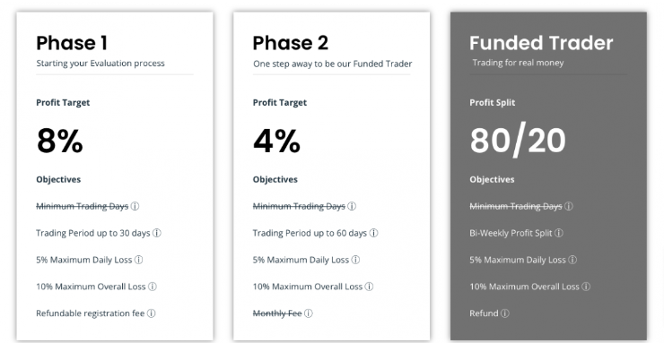The height and width of the screenshot is (343, 664).
Task: Show info for Phase 2 5% Maximum Daily Loss
Action: tap(355, 260)
